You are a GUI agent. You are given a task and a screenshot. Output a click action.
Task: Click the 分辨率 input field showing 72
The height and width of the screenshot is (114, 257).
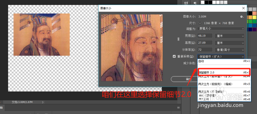pyautogui.click(x=205, y=50)
